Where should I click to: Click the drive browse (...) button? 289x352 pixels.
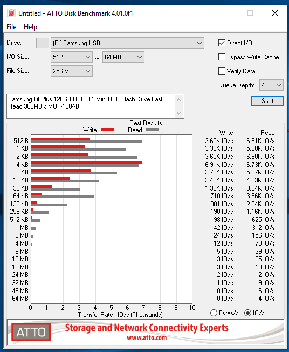(43, 43)
